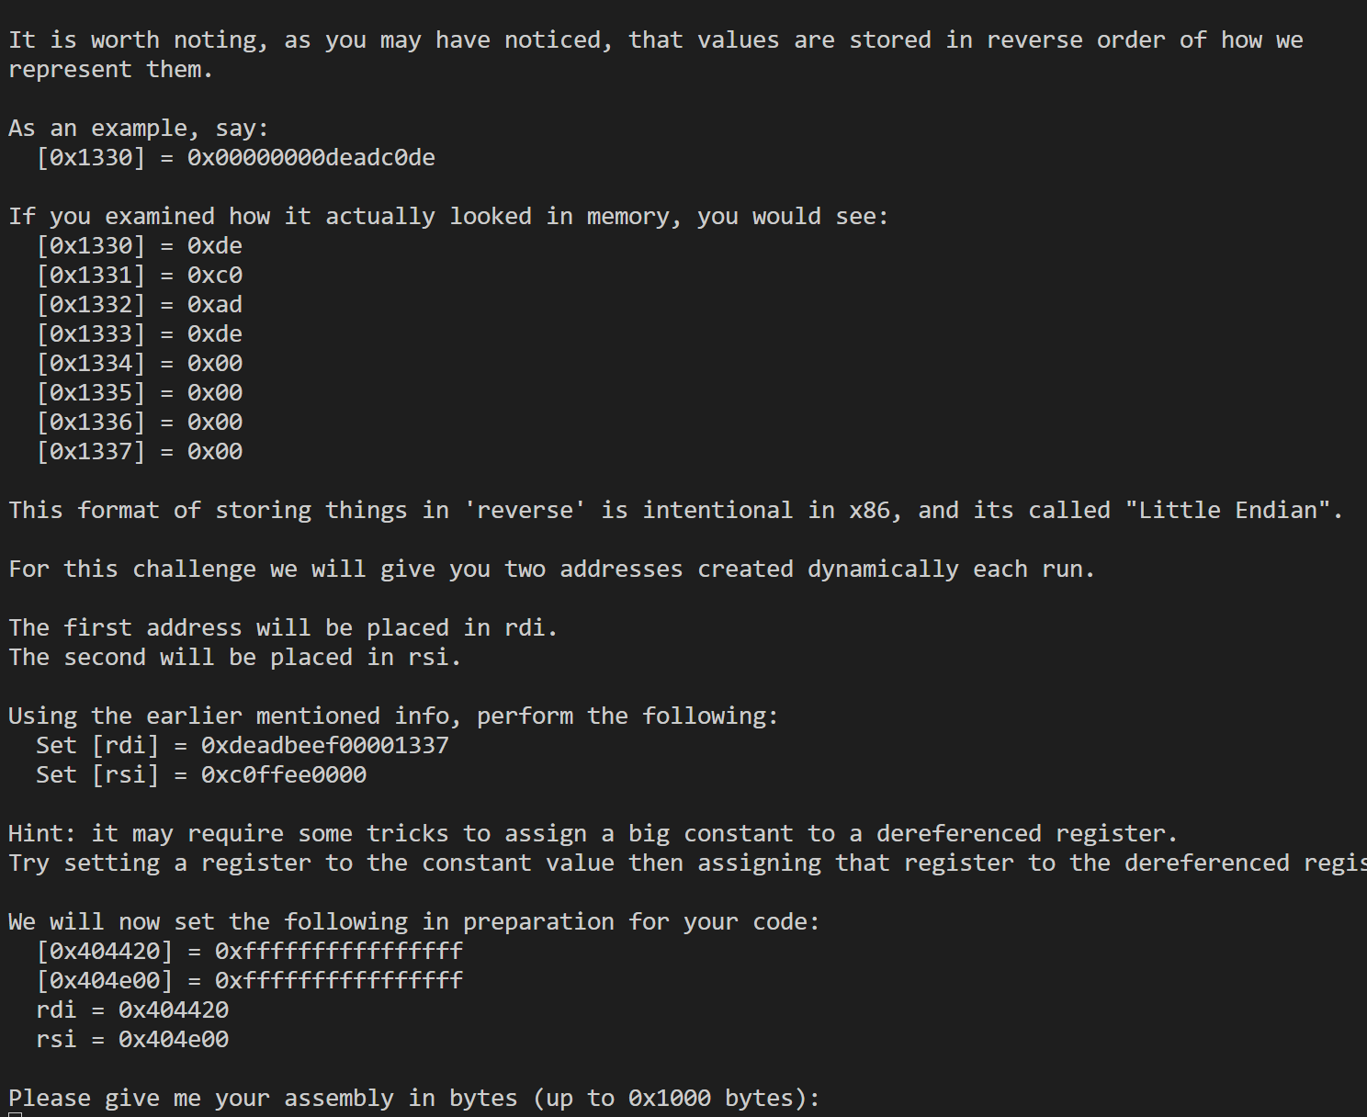This screenshot has height=1117, width=1367.
Task: Click the 0xad byte value
Action: click(214, 304)
